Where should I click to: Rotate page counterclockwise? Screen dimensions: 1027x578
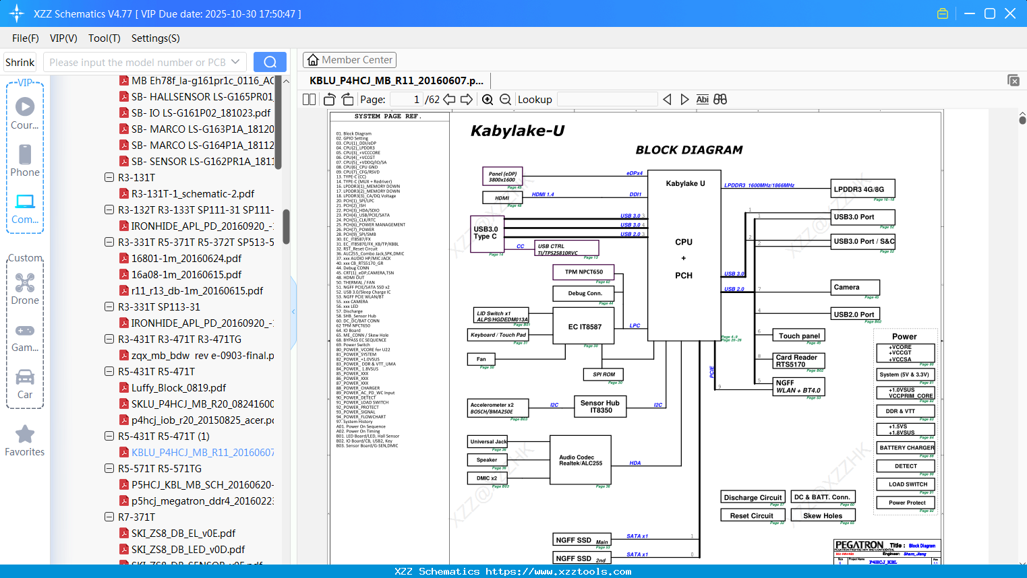pos(330,100)
